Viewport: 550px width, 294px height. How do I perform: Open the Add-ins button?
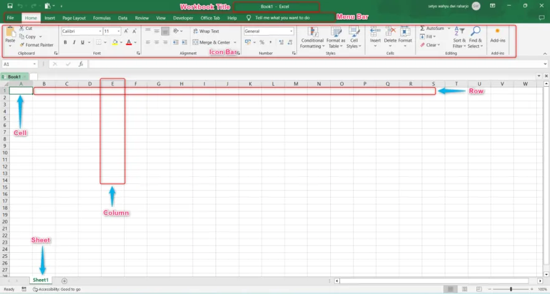point(498,36)
